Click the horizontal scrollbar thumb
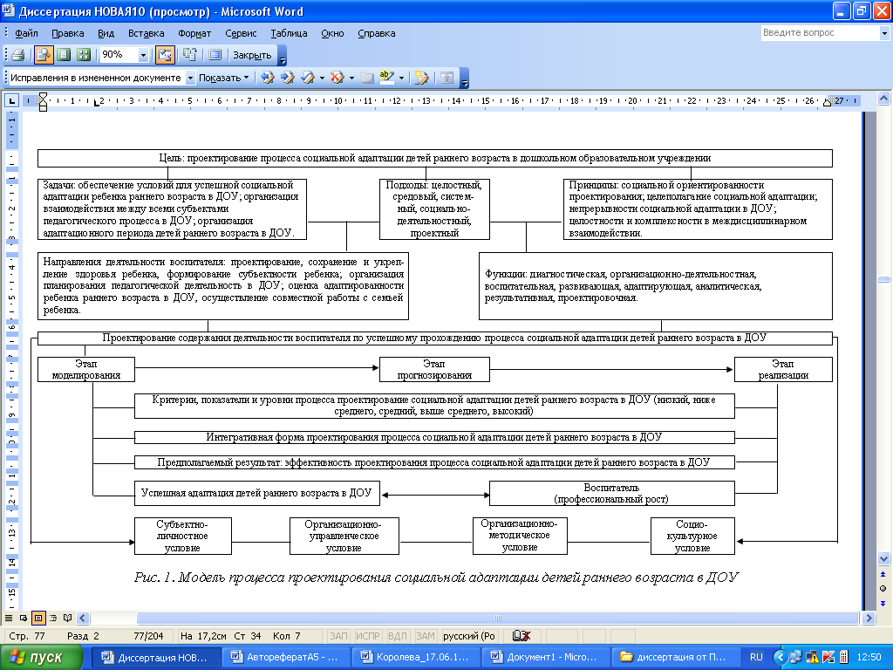Viewport: 893px width, 670px height. point(498,619)
